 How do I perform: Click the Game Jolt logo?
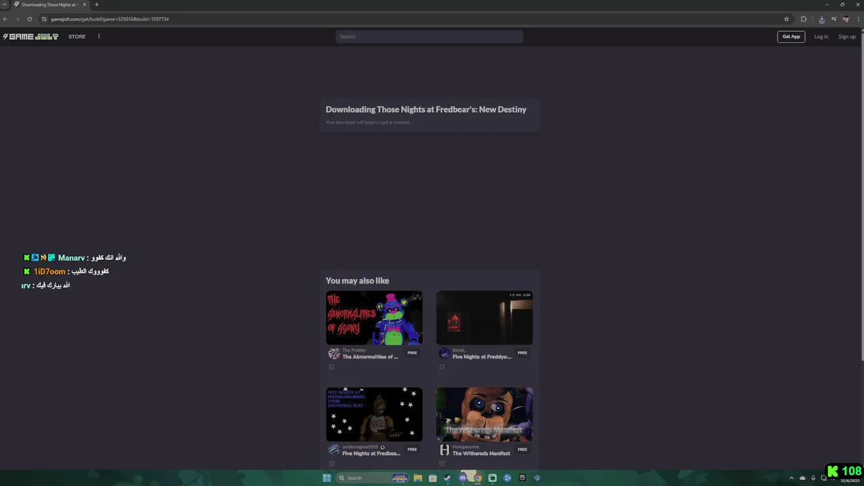[30, 36]
